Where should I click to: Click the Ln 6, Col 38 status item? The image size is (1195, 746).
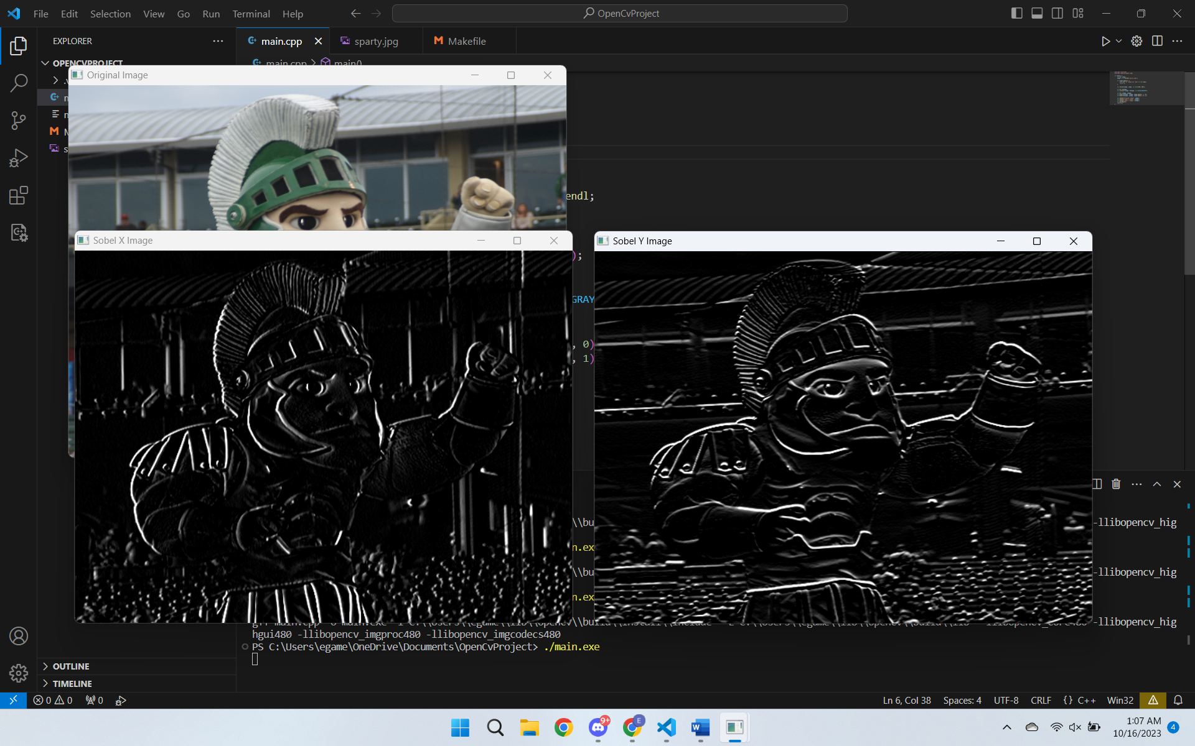[x=906, y=701]
